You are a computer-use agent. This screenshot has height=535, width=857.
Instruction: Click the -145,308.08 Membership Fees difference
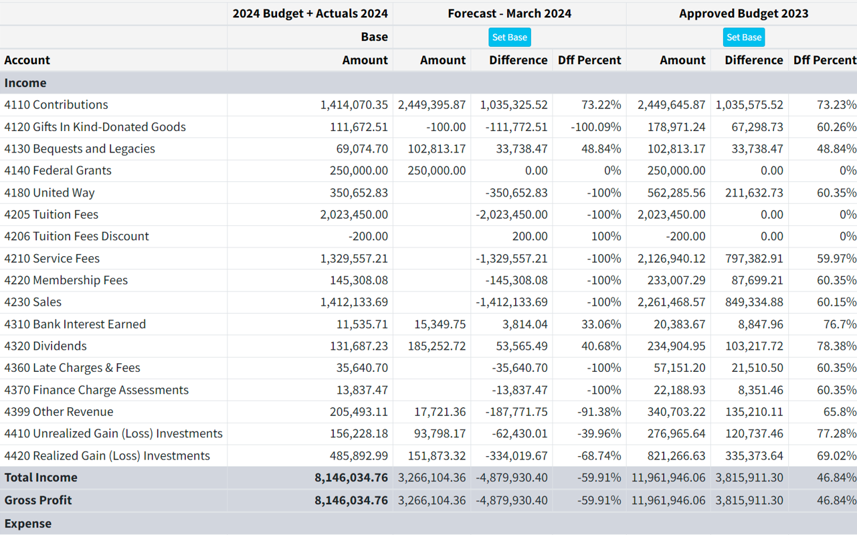tap(516, 280)
